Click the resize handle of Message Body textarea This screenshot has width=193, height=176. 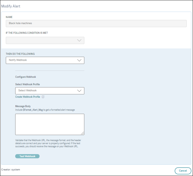pyautogui.click(x=82, y=133)
